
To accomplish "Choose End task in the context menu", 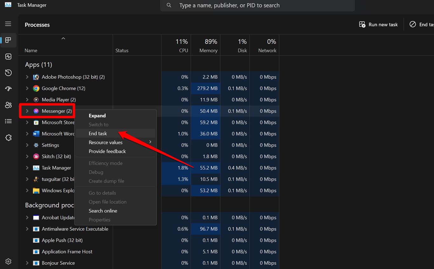I will (x=116, y=134).
